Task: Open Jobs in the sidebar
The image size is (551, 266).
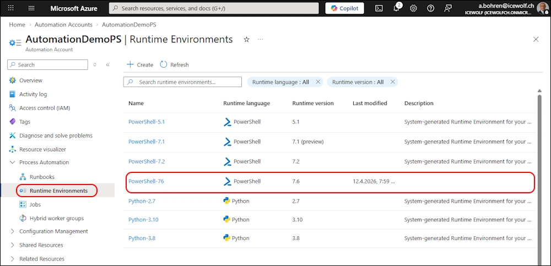Action: point(35,204)
